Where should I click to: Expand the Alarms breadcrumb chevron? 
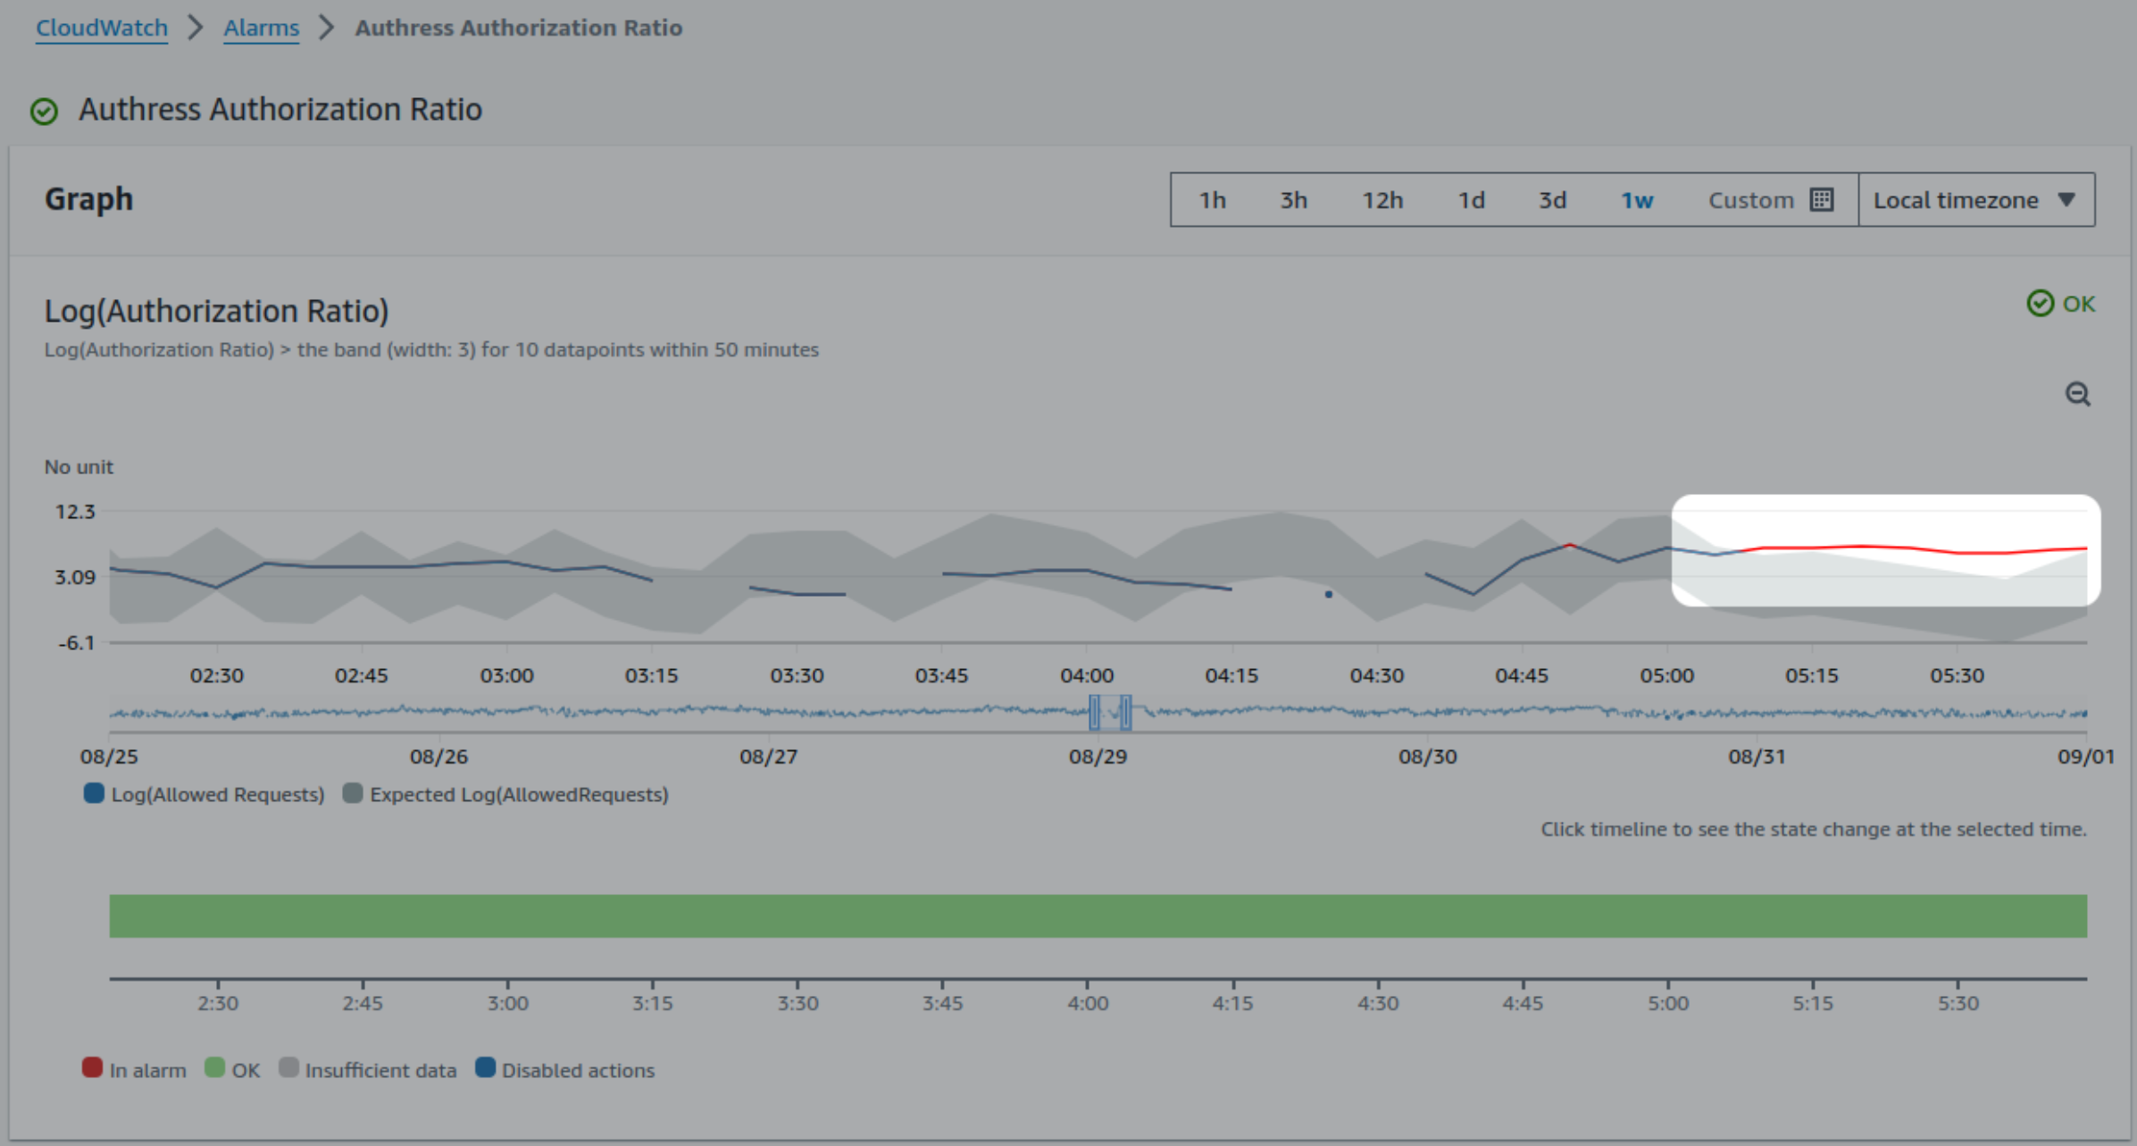[x=327, y=28]
